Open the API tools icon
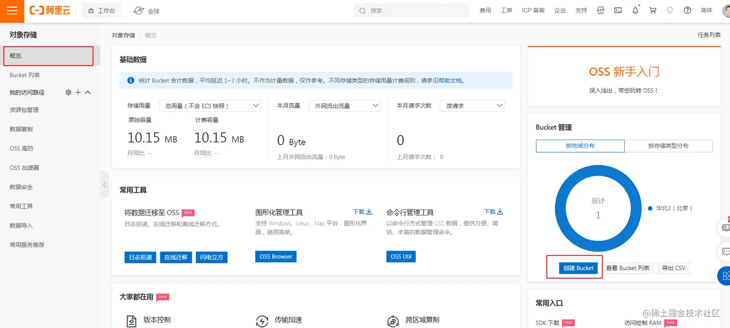The height and width of the screenshot is (328, 730). point(601,11)
